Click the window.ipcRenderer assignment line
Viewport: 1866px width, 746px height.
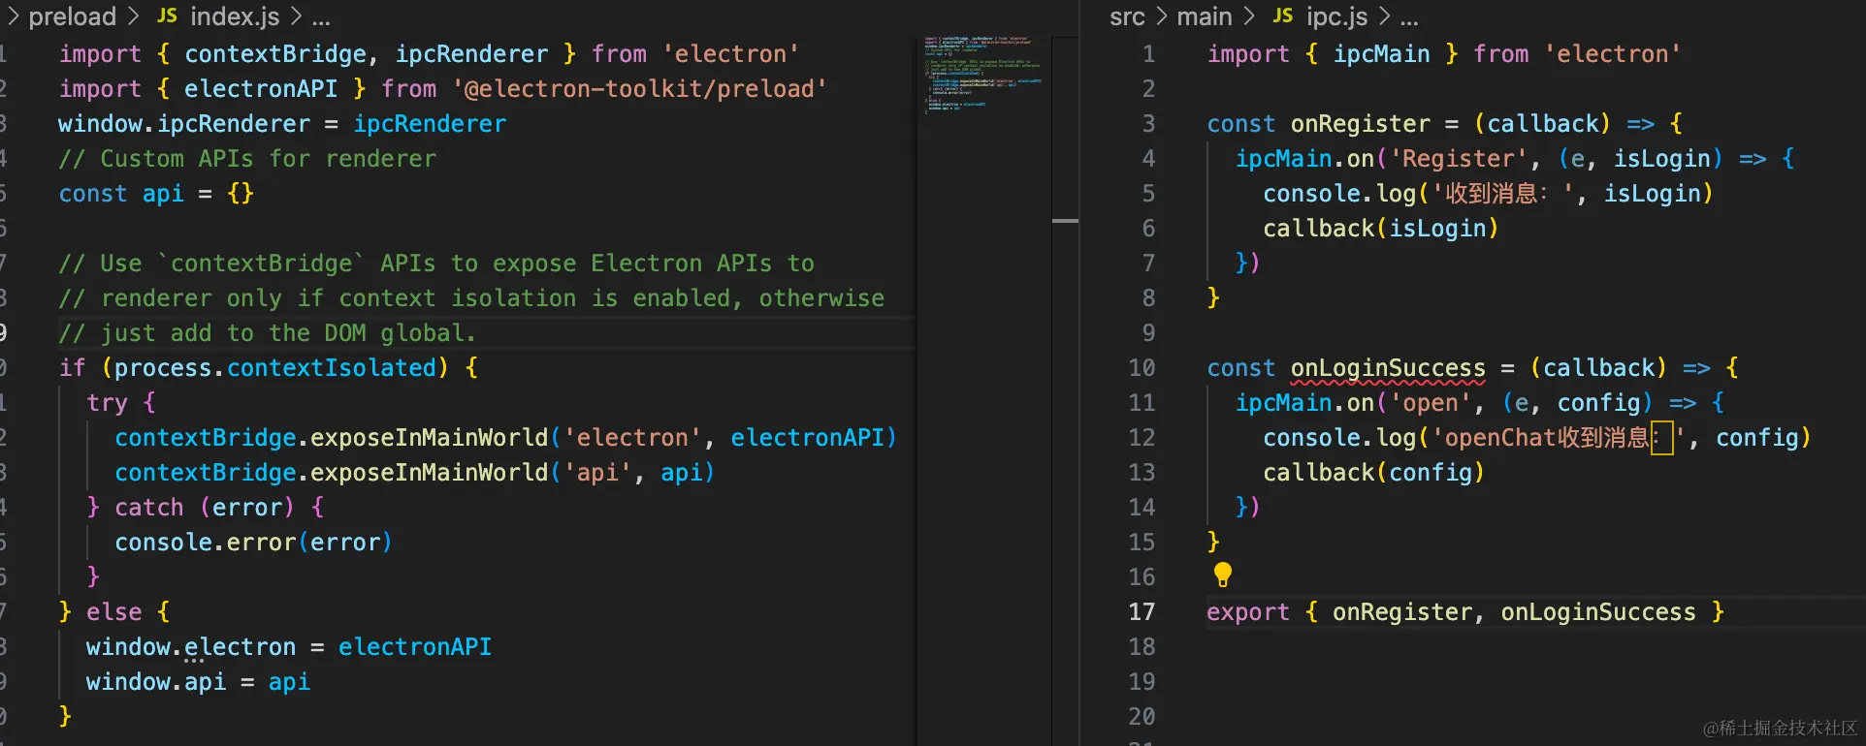tap(282, 124)
